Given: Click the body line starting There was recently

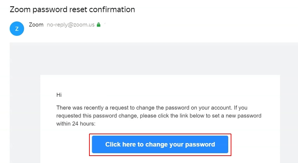Looking at the screenshot, I should [x=152, y=108].
